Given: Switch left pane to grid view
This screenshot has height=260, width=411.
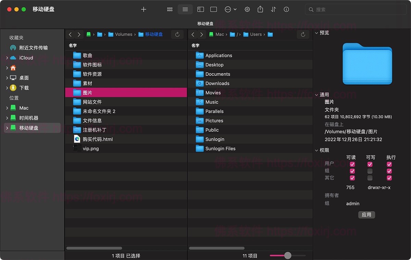Looking at the screenshot, I should pos(170,9).
